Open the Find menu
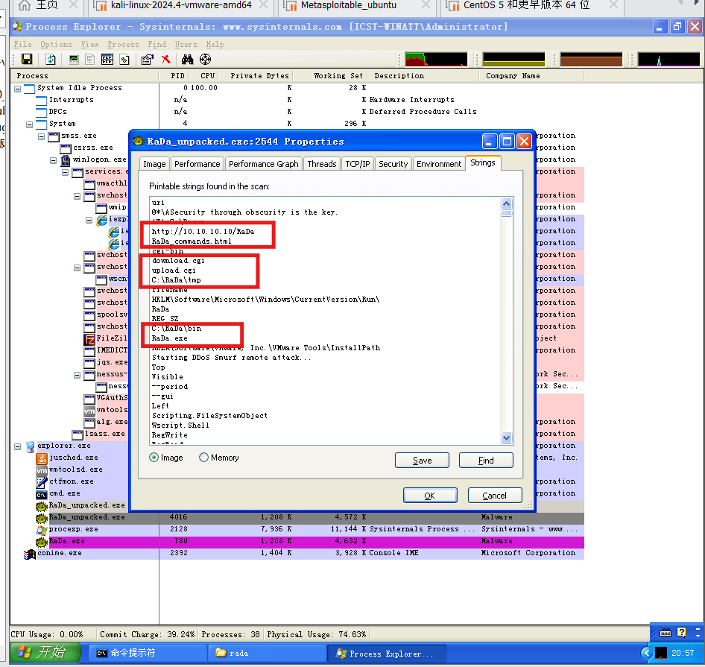Screen dimensions: 705x667 pyautogui.click(x=157, y=44)
